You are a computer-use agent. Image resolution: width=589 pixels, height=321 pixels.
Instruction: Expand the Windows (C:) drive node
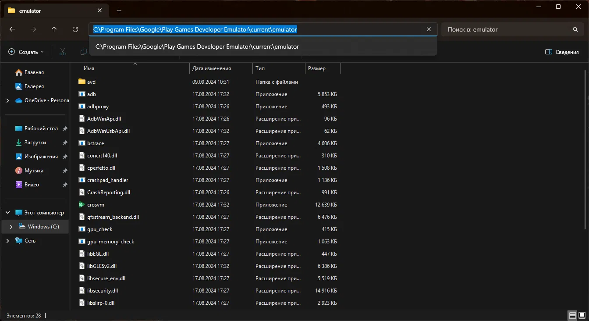coord(11,227)
